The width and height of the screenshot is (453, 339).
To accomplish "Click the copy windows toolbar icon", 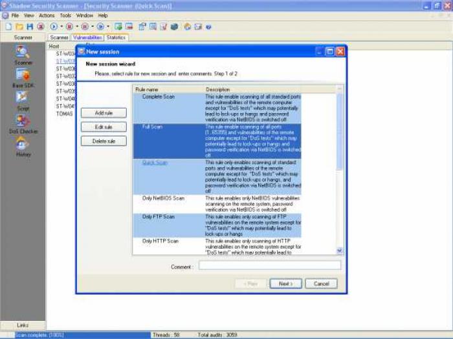I will point(142,27).
